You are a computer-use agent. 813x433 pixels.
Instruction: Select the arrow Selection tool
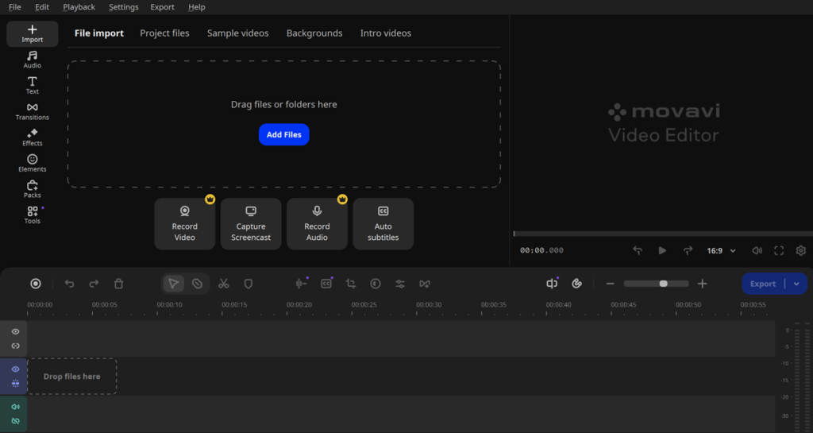(174, 284)
